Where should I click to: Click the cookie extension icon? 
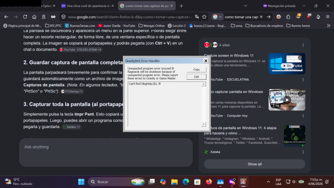tap(279, 17)
